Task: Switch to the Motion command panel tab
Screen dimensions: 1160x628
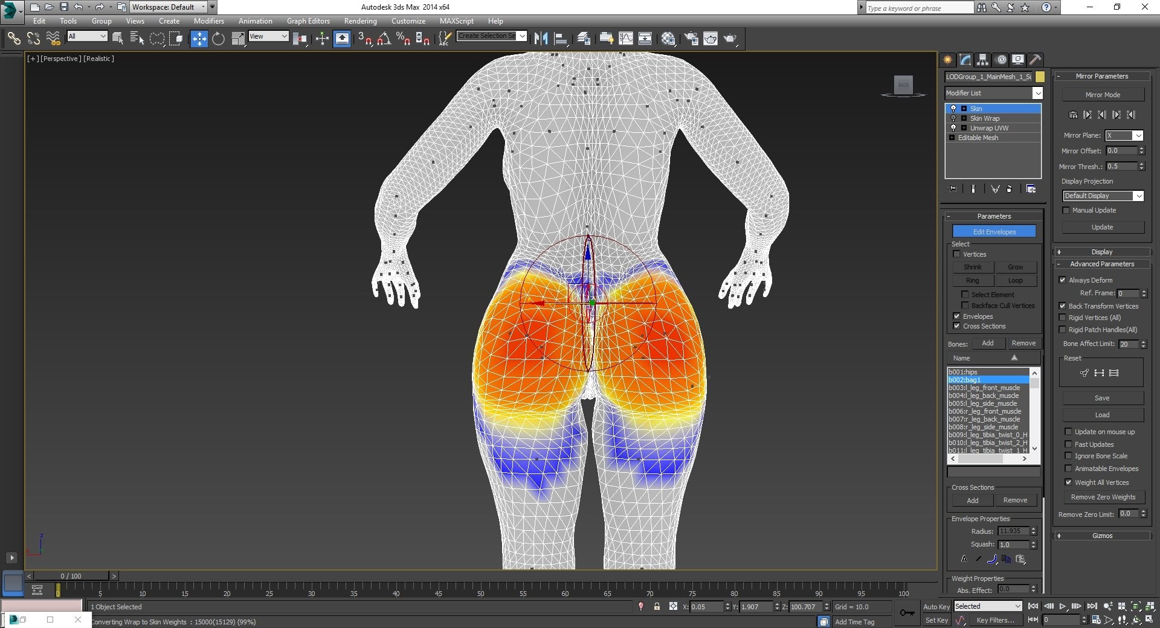Action: pos(1001,59)
